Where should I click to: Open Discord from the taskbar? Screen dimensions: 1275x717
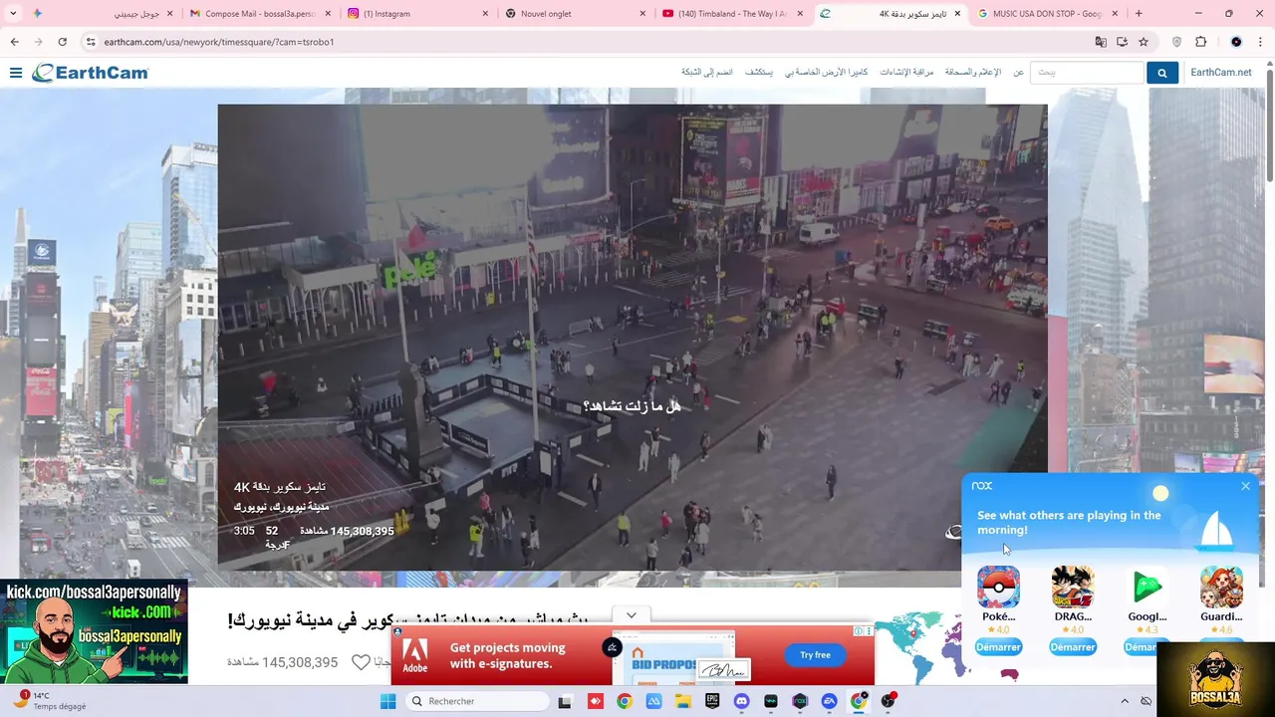coord(741,701)
